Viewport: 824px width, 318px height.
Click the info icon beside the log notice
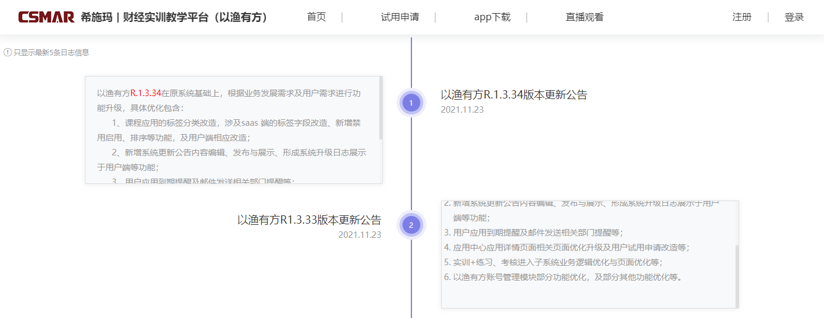pos(8,52)
